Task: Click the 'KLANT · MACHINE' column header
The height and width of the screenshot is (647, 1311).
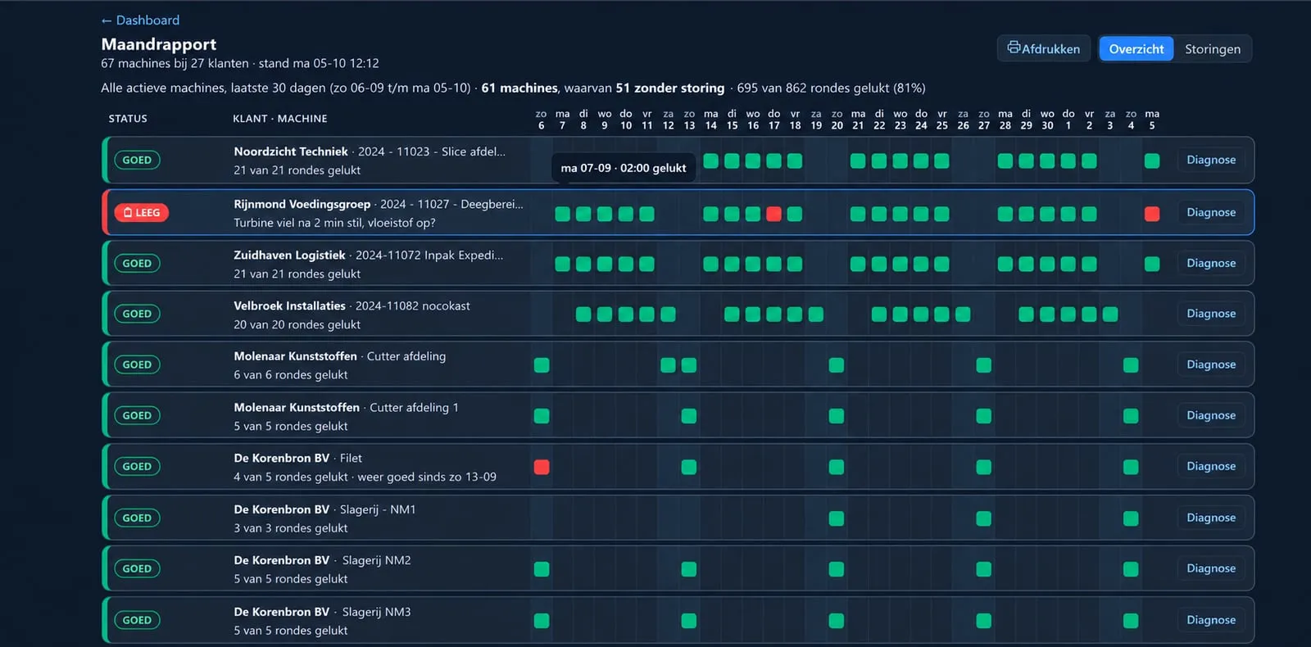Action: tap(280, 119)
